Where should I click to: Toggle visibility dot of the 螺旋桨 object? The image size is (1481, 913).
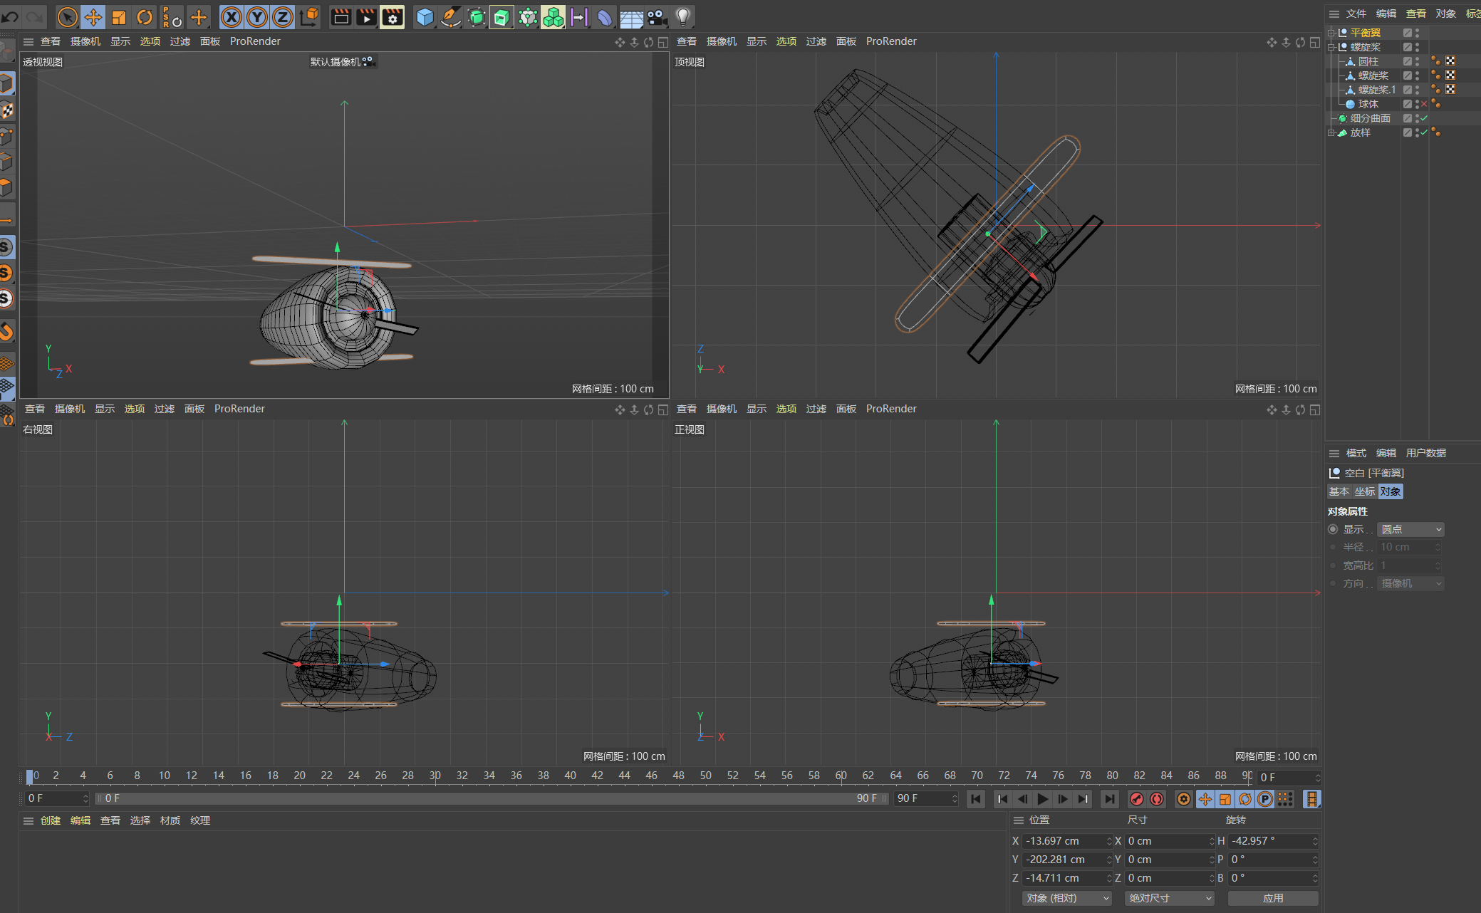1417,45
